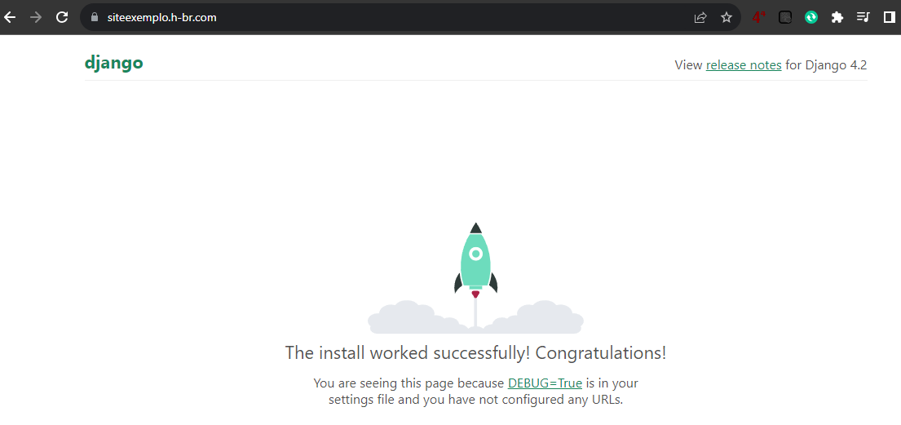
Task: Open the green circular arrows extension
Action: (810, 17)
